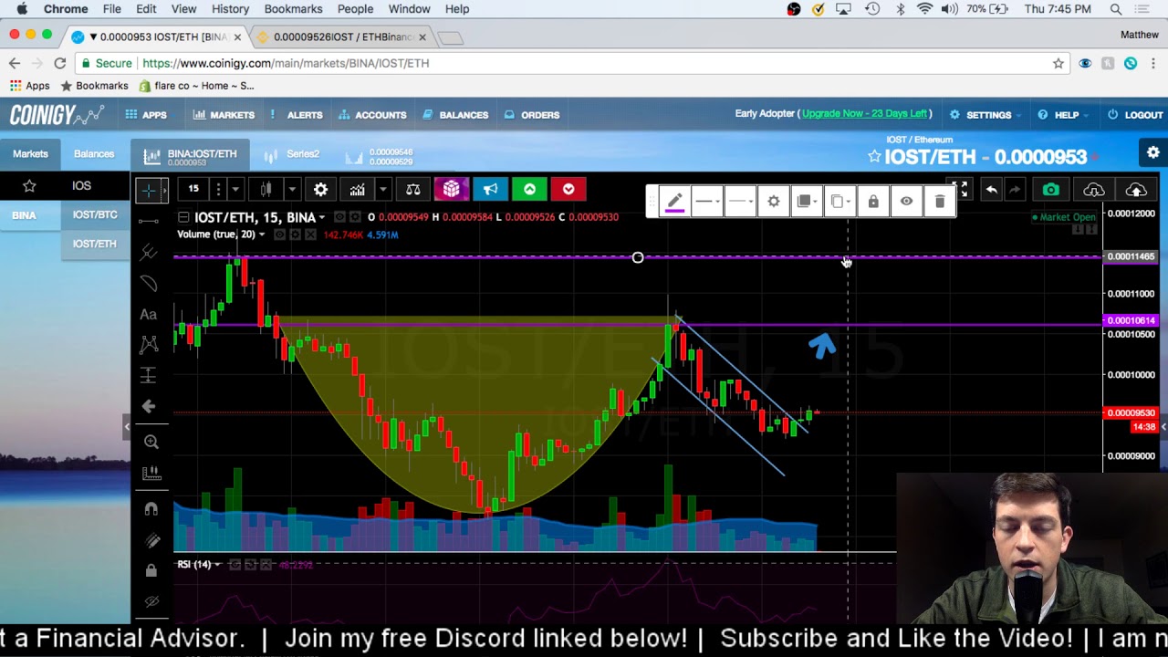Open drawing settings gear in floating toolbar

(x=774, y=201)
